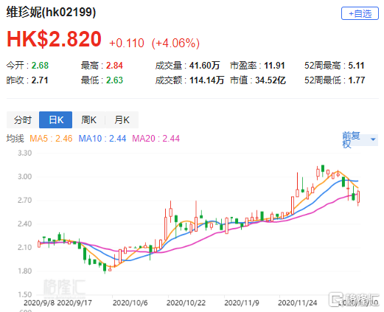Expand the 前复权 adjustment dropdown
This screenshot has height=312, width=384.
point(360,139)
